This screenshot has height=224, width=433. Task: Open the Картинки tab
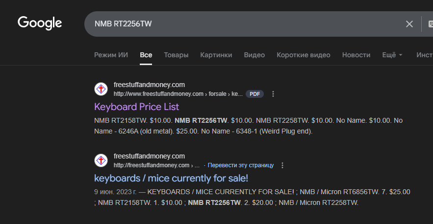pyautogui.click(x=216, y=55)
